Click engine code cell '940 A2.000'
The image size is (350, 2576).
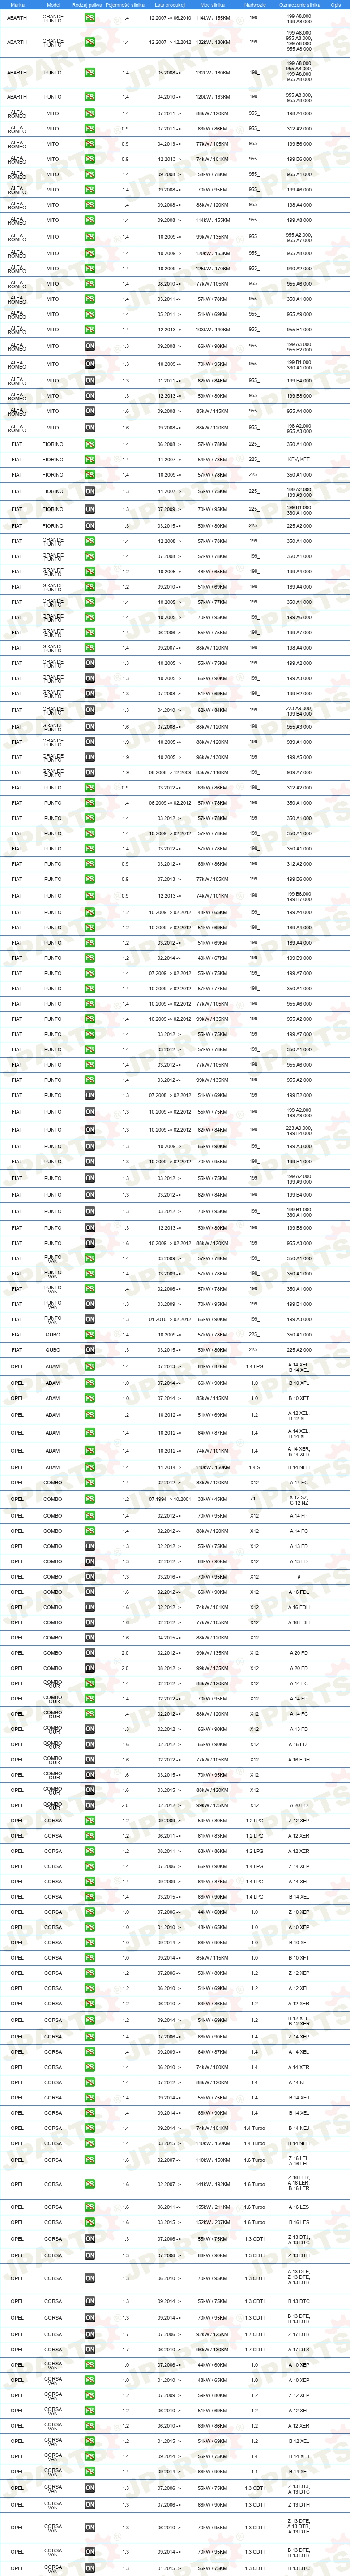tap(298, 268)
